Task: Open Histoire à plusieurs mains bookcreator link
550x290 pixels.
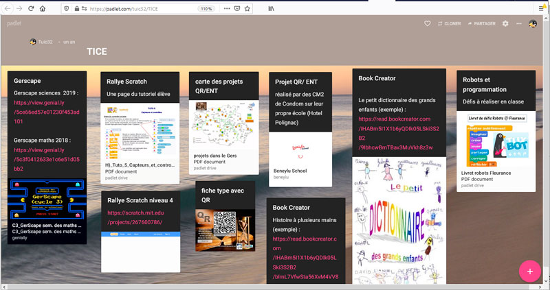Action: coord(305,258)
